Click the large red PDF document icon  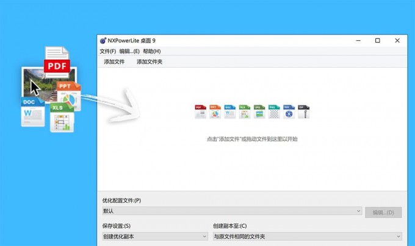point(57,62)
